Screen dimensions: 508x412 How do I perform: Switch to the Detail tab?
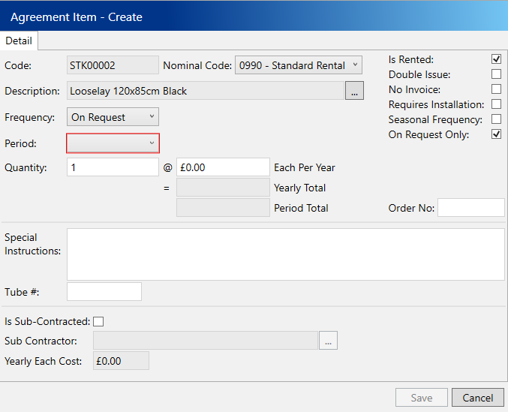(19, 41)
